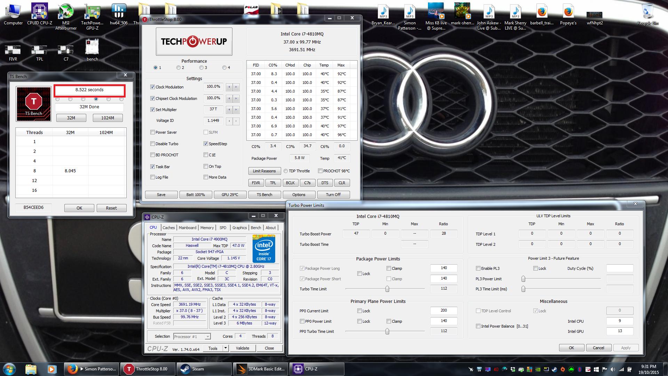Open bench desktop file icon
The image size is (668, 376).
click(x=92, y=50)
